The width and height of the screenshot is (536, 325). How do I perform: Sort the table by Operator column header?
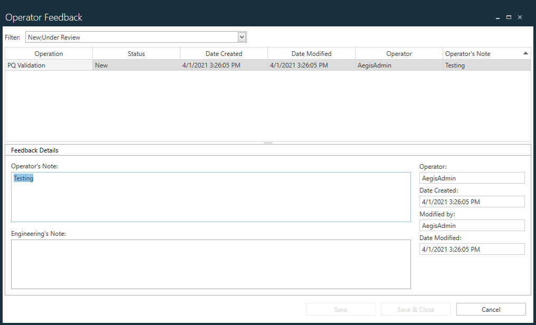coord(399,54)
